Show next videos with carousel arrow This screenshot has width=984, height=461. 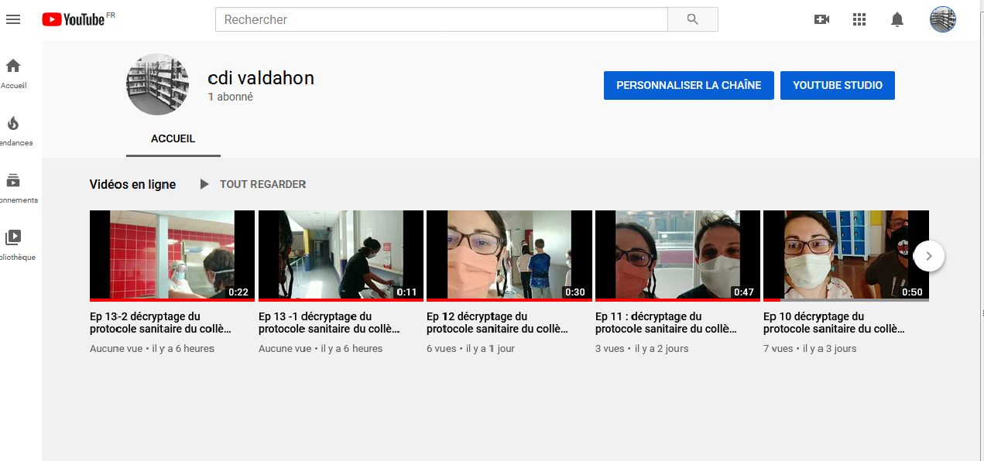click(x=929, y=256)
